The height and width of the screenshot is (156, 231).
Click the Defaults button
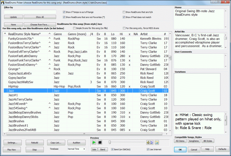click(x=222, y=149)
